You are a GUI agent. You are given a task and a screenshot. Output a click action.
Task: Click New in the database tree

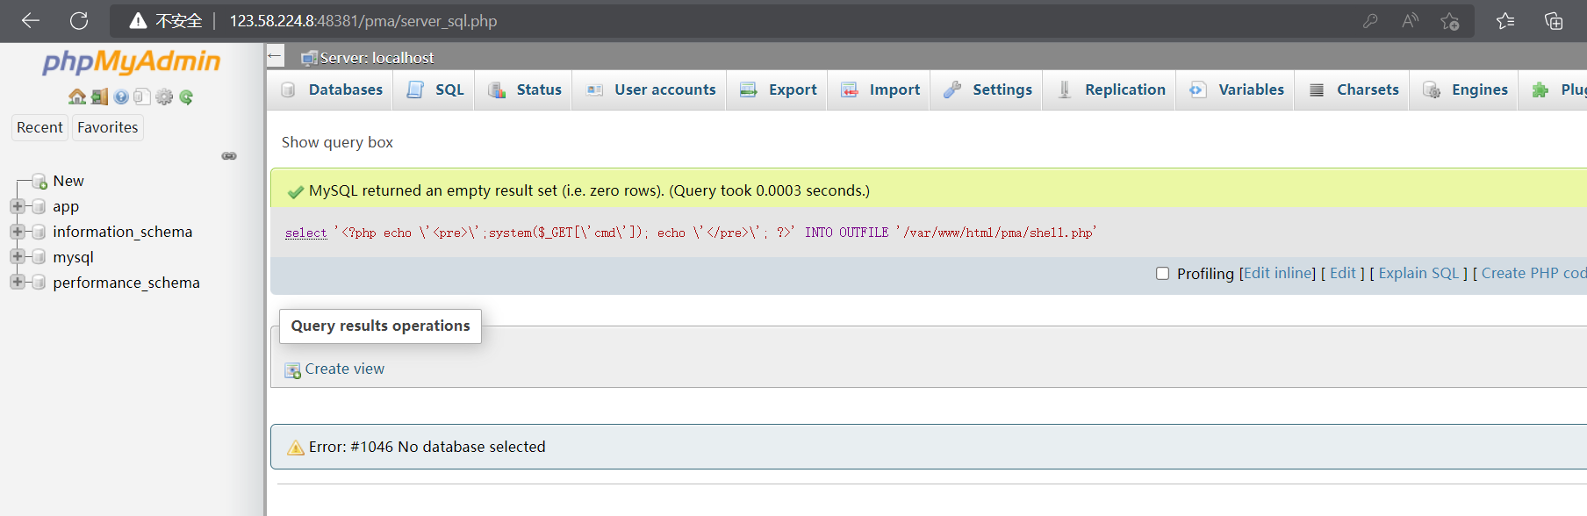[68, 181]
